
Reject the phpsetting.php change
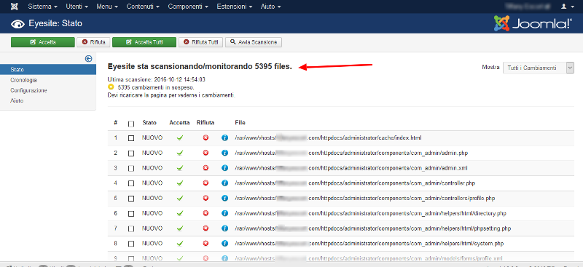click(x=206, y=228)
